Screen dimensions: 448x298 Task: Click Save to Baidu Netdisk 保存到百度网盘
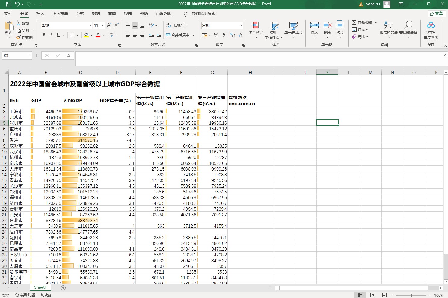pos(431,30)
